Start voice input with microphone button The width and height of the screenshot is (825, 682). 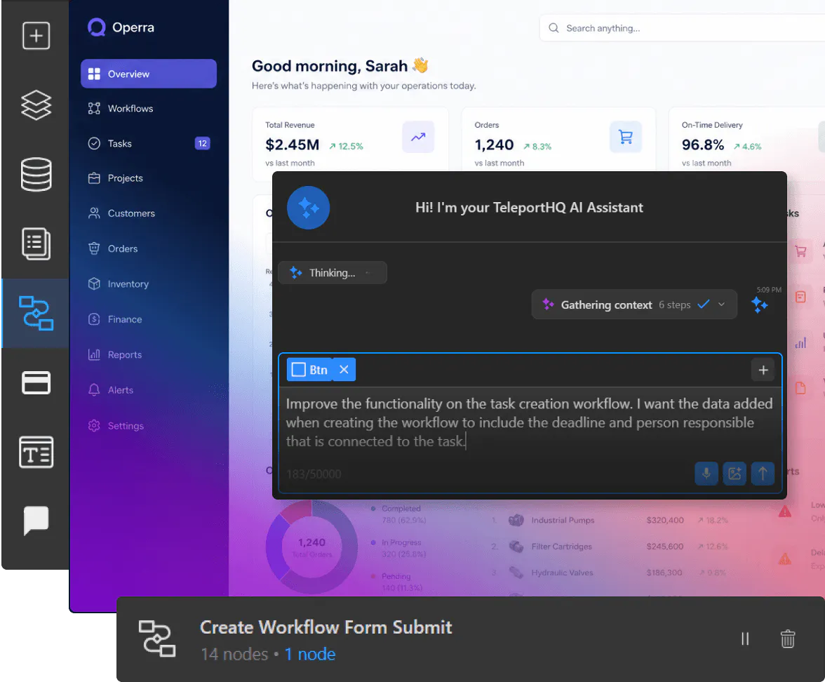706,474
